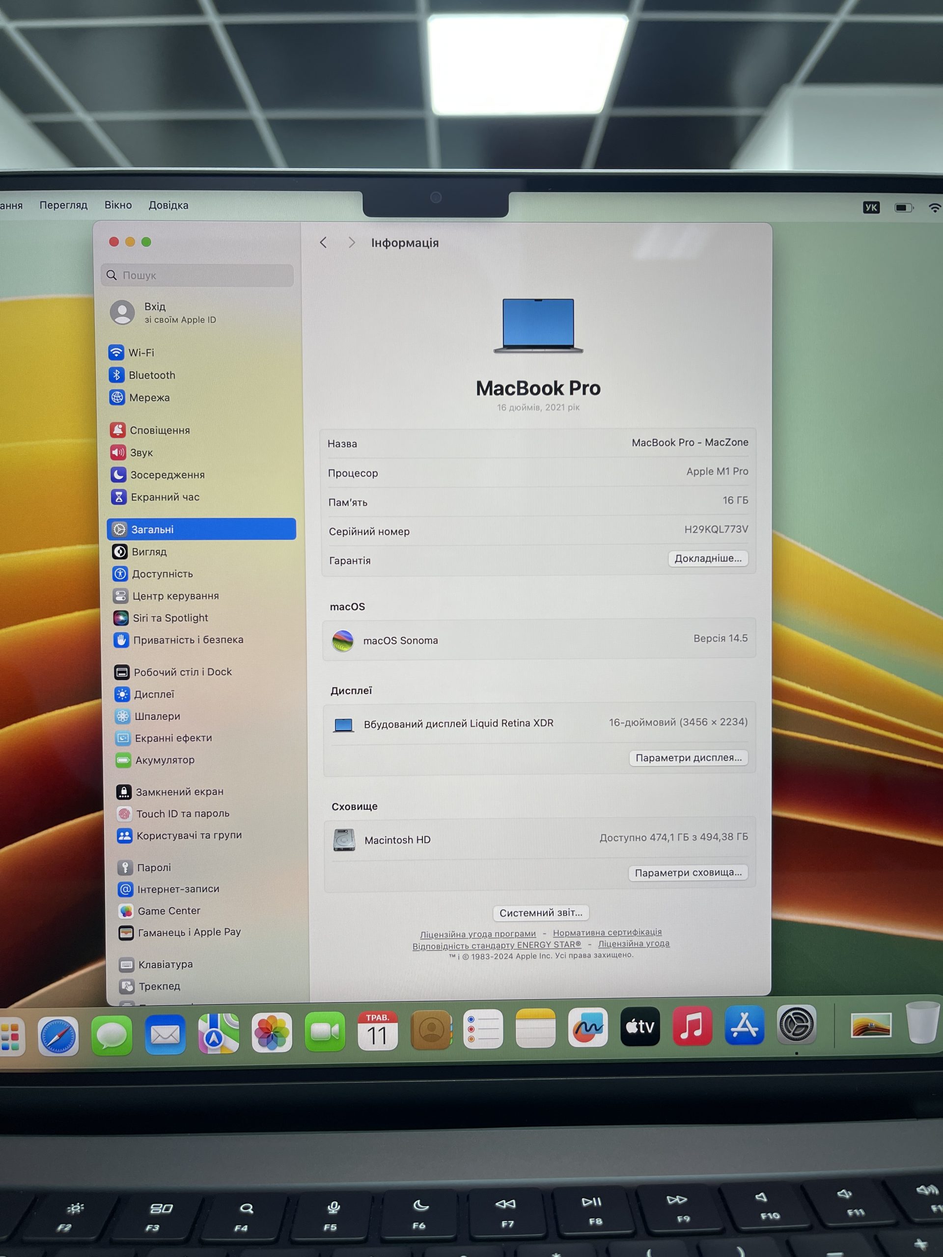
Task: Open Wi-Fi settings in sidebar
Action: pyautogui.click(x=132, y=353)
